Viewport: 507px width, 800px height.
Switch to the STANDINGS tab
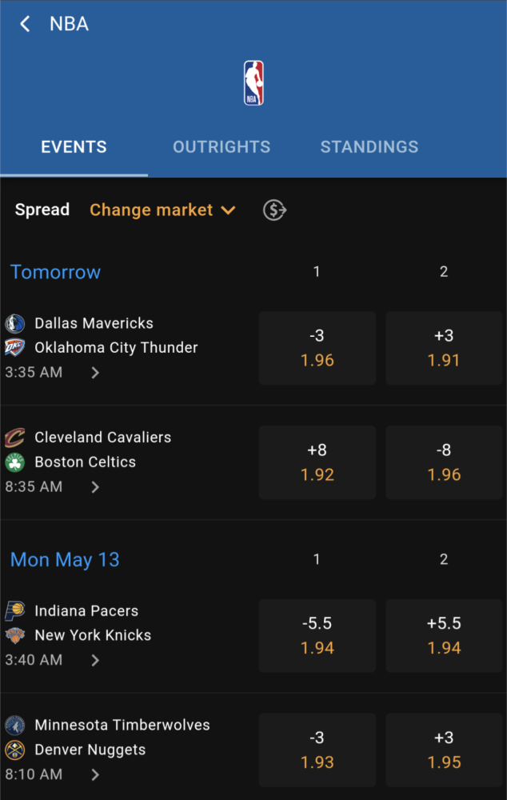[x=369, y=147]
